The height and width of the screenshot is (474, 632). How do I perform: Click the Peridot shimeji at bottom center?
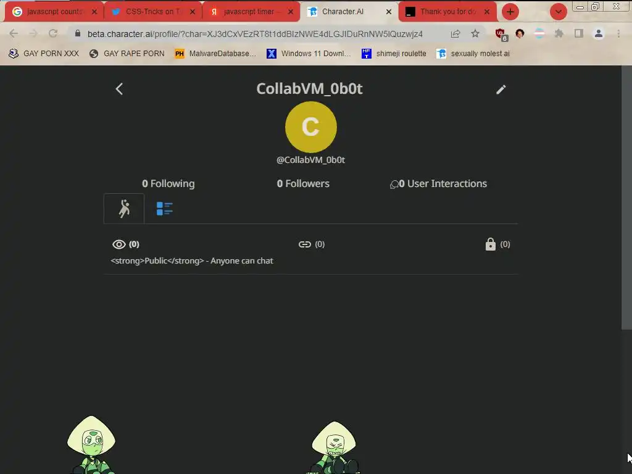[x=333, y=447]
